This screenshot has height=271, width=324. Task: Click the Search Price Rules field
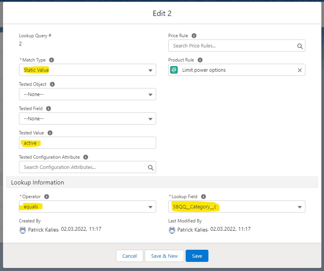[x=233, y=46]
